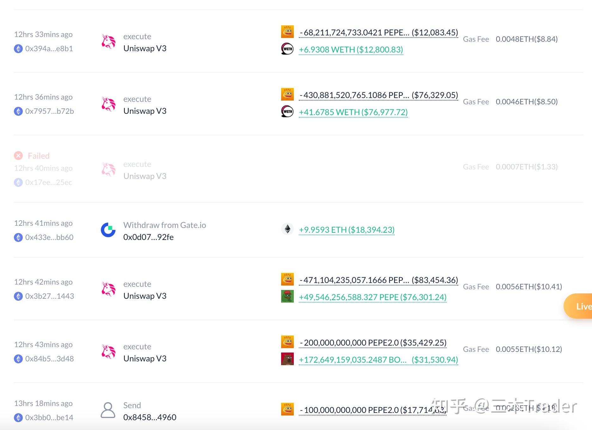Screen dimensions: 592x430
Task: Click Ethereum chain icon beside 0x3bb0...be14
Action: 18,418
